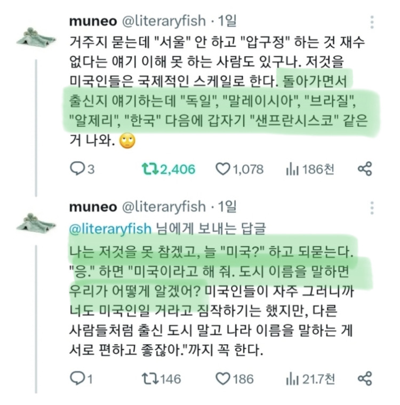Share the first tweet
This screenshot has width=400, height=405.
coord(365,169)
